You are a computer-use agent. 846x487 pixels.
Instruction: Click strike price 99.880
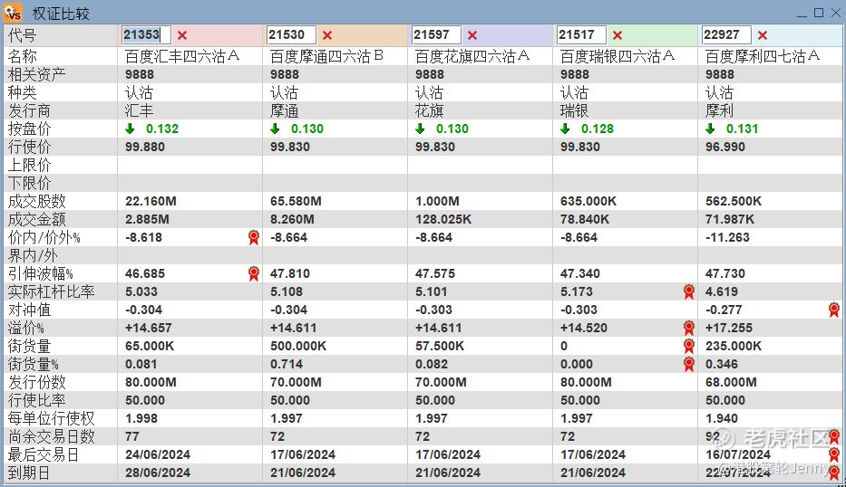144,147
